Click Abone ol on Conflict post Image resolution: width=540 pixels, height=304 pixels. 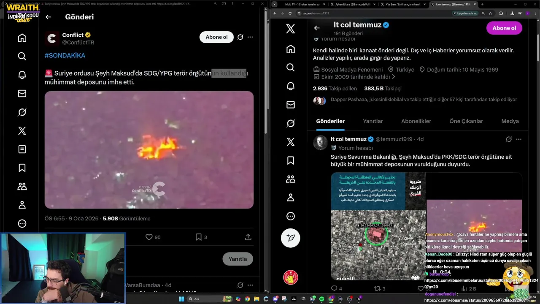(216, 37)
